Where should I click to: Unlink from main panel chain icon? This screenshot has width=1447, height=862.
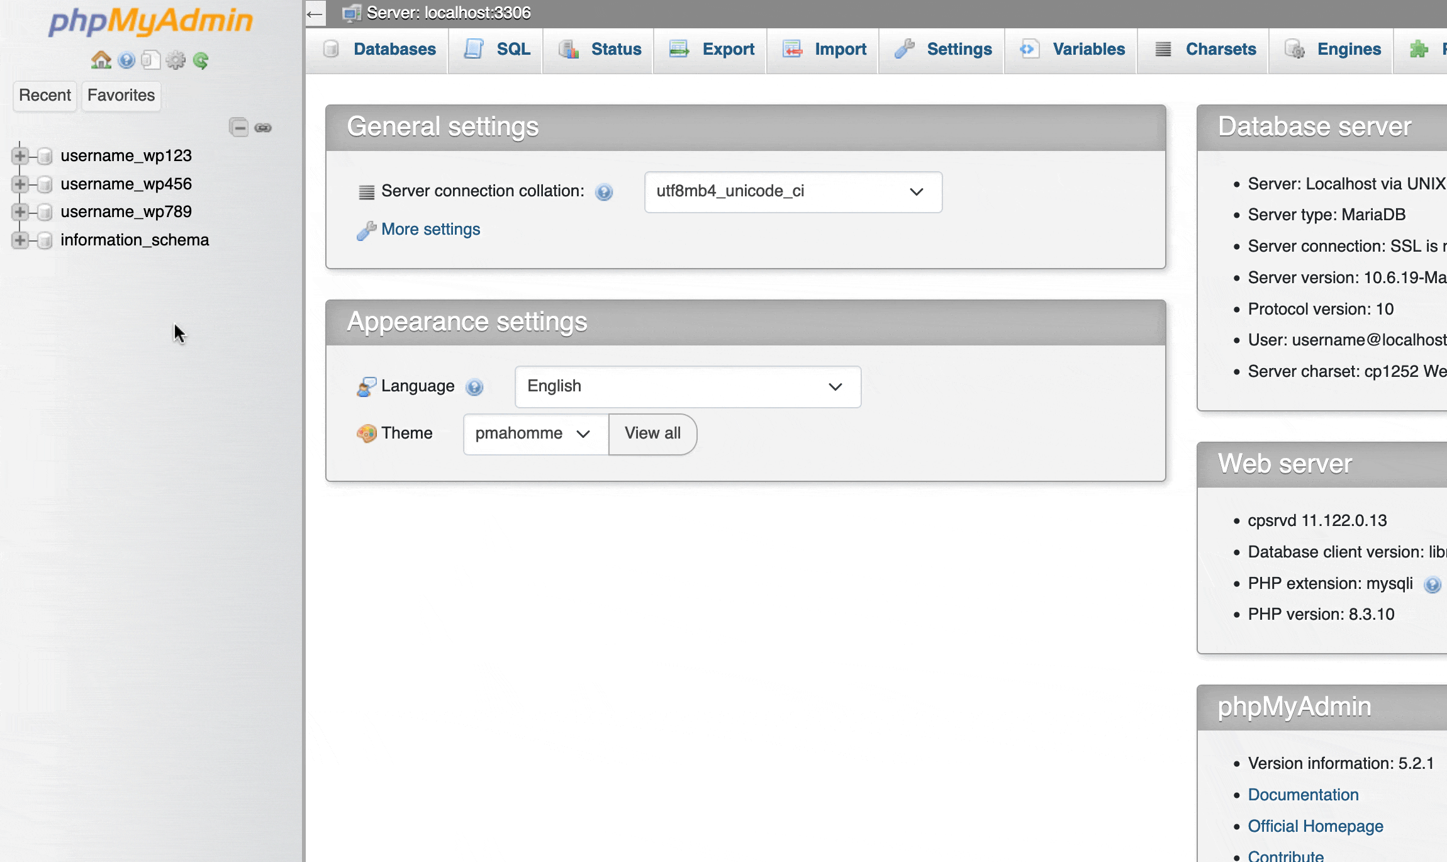click(x=263, y=128)
